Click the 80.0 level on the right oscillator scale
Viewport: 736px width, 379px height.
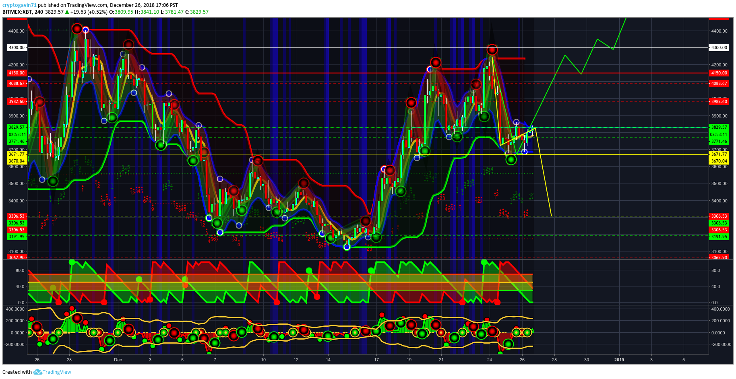point(715,271)
